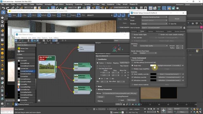
Task: Click Save icon in Corona frame buffer
Action: pos(10,15)
